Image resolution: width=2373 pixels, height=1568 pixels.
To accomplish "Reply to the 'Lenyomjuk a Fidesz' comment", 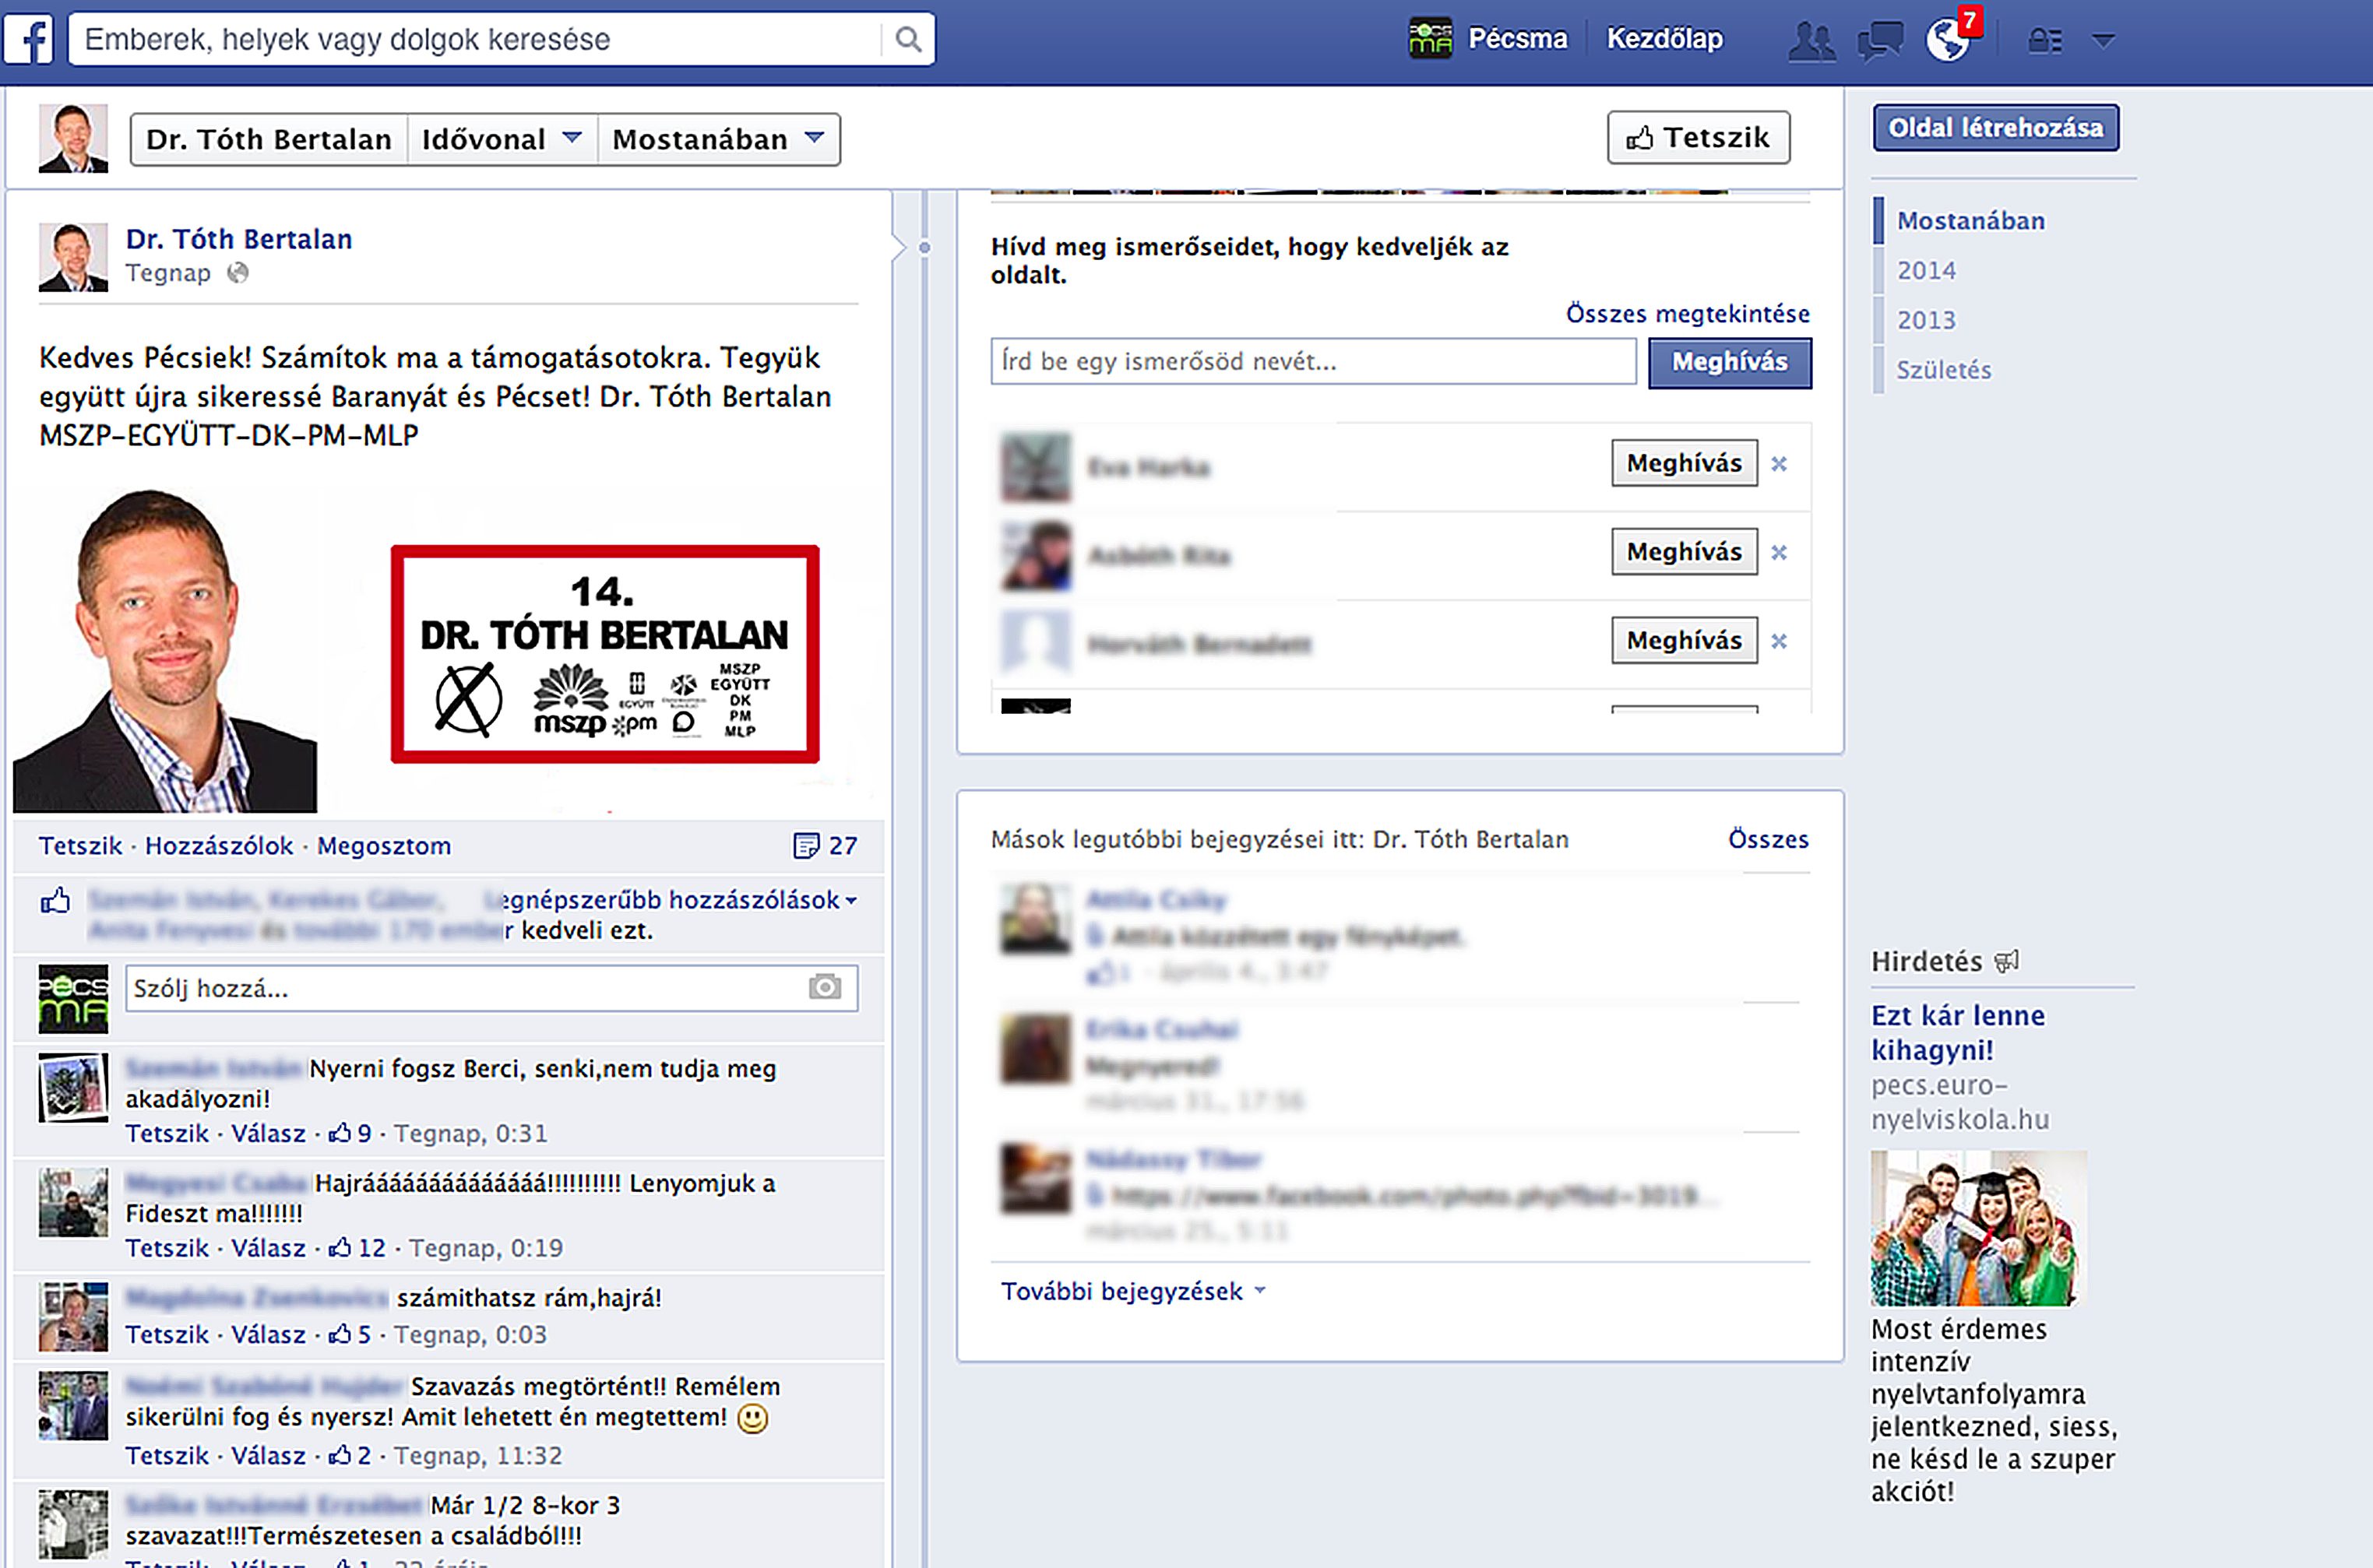I will coord(268,1248).
